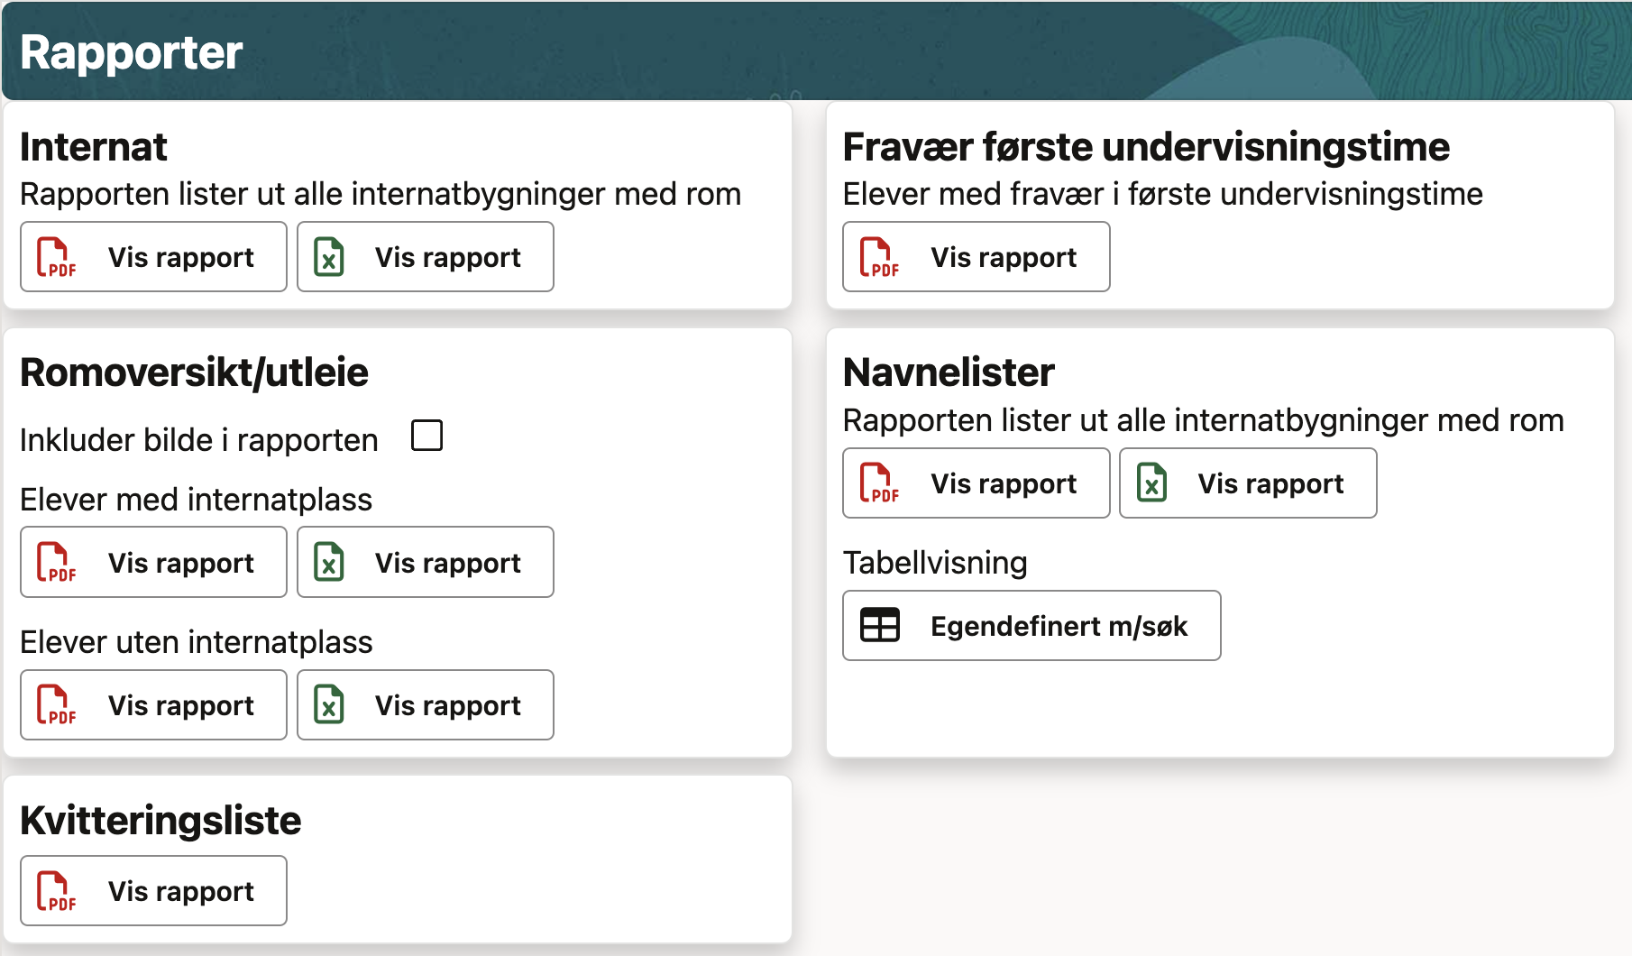Enable Inkluder bilde i rapporten checkbox
The width and height of the screenshot is (1632, 956).
click(x=426, y=436)
